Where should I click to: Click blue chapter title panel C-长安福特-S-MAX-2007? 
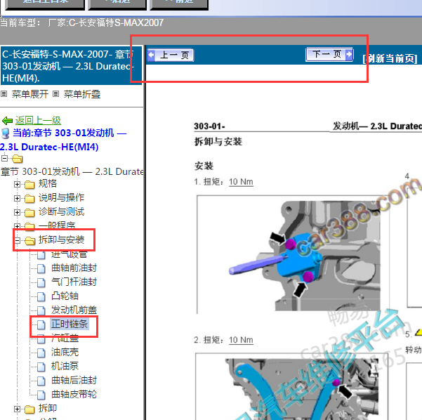(72, 66)
